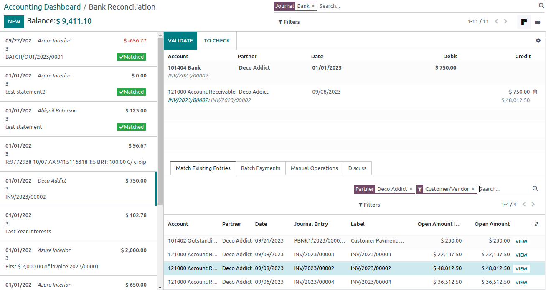Delete the $750.00 receivable line via trash icon
This screenshot has width=546, height=290.
click(535, 92)
